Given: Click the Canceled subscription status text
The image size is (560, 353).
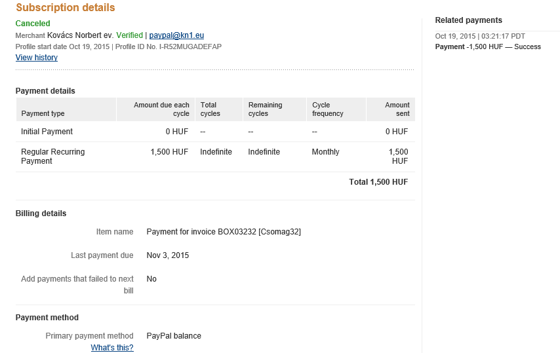Looking at the screenshot, I should (x=33, y=24).
